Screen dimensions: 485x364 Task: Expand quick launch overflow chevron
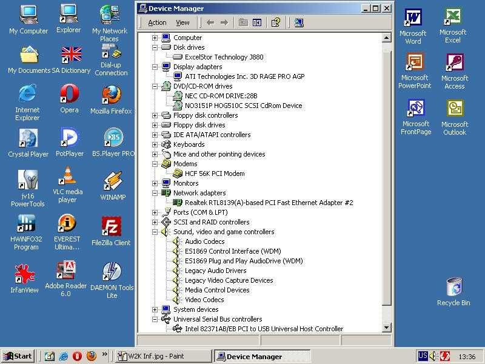pyautogui.click(x=104, y=354)
